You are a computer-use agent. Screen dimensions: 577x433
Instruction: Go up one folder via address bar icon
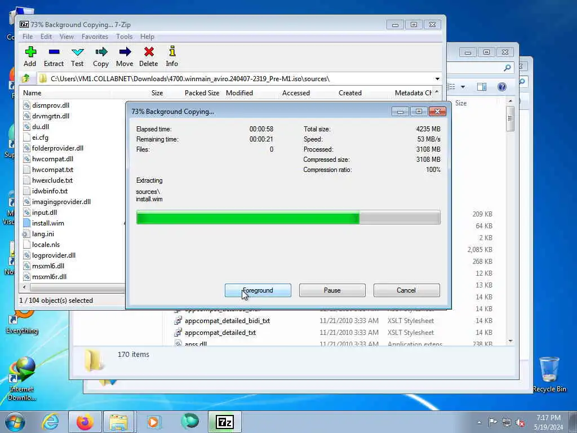[26, 78]
